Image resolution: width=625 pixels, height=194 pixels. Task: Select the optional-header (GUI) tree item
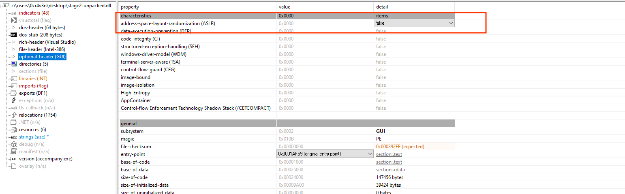(42, 57)
